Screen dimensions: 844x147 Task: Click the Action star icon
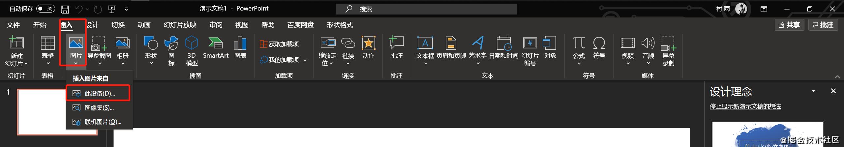tap(368, 44)
